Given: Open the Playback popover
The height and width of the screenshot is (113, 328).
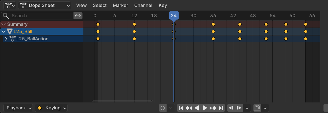Looking at the screenshot, I should (x=18, y=108).
